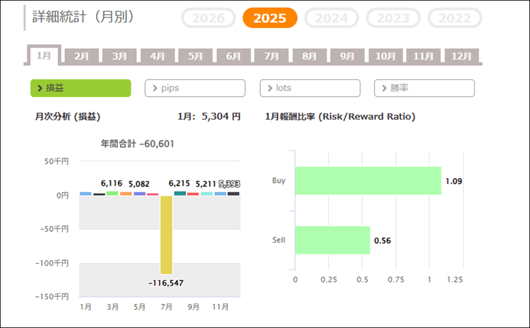Go to the 10月 month tab
Screen dimensions: 530x328
[x=386, y=56]
